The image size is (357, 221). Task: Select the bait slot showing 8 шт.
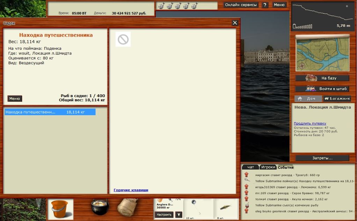226,209
